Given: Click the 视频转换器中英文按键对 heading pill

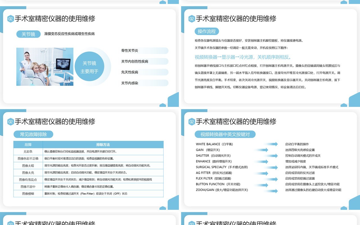Looking at the screenshot, I should tap(225, 134).
